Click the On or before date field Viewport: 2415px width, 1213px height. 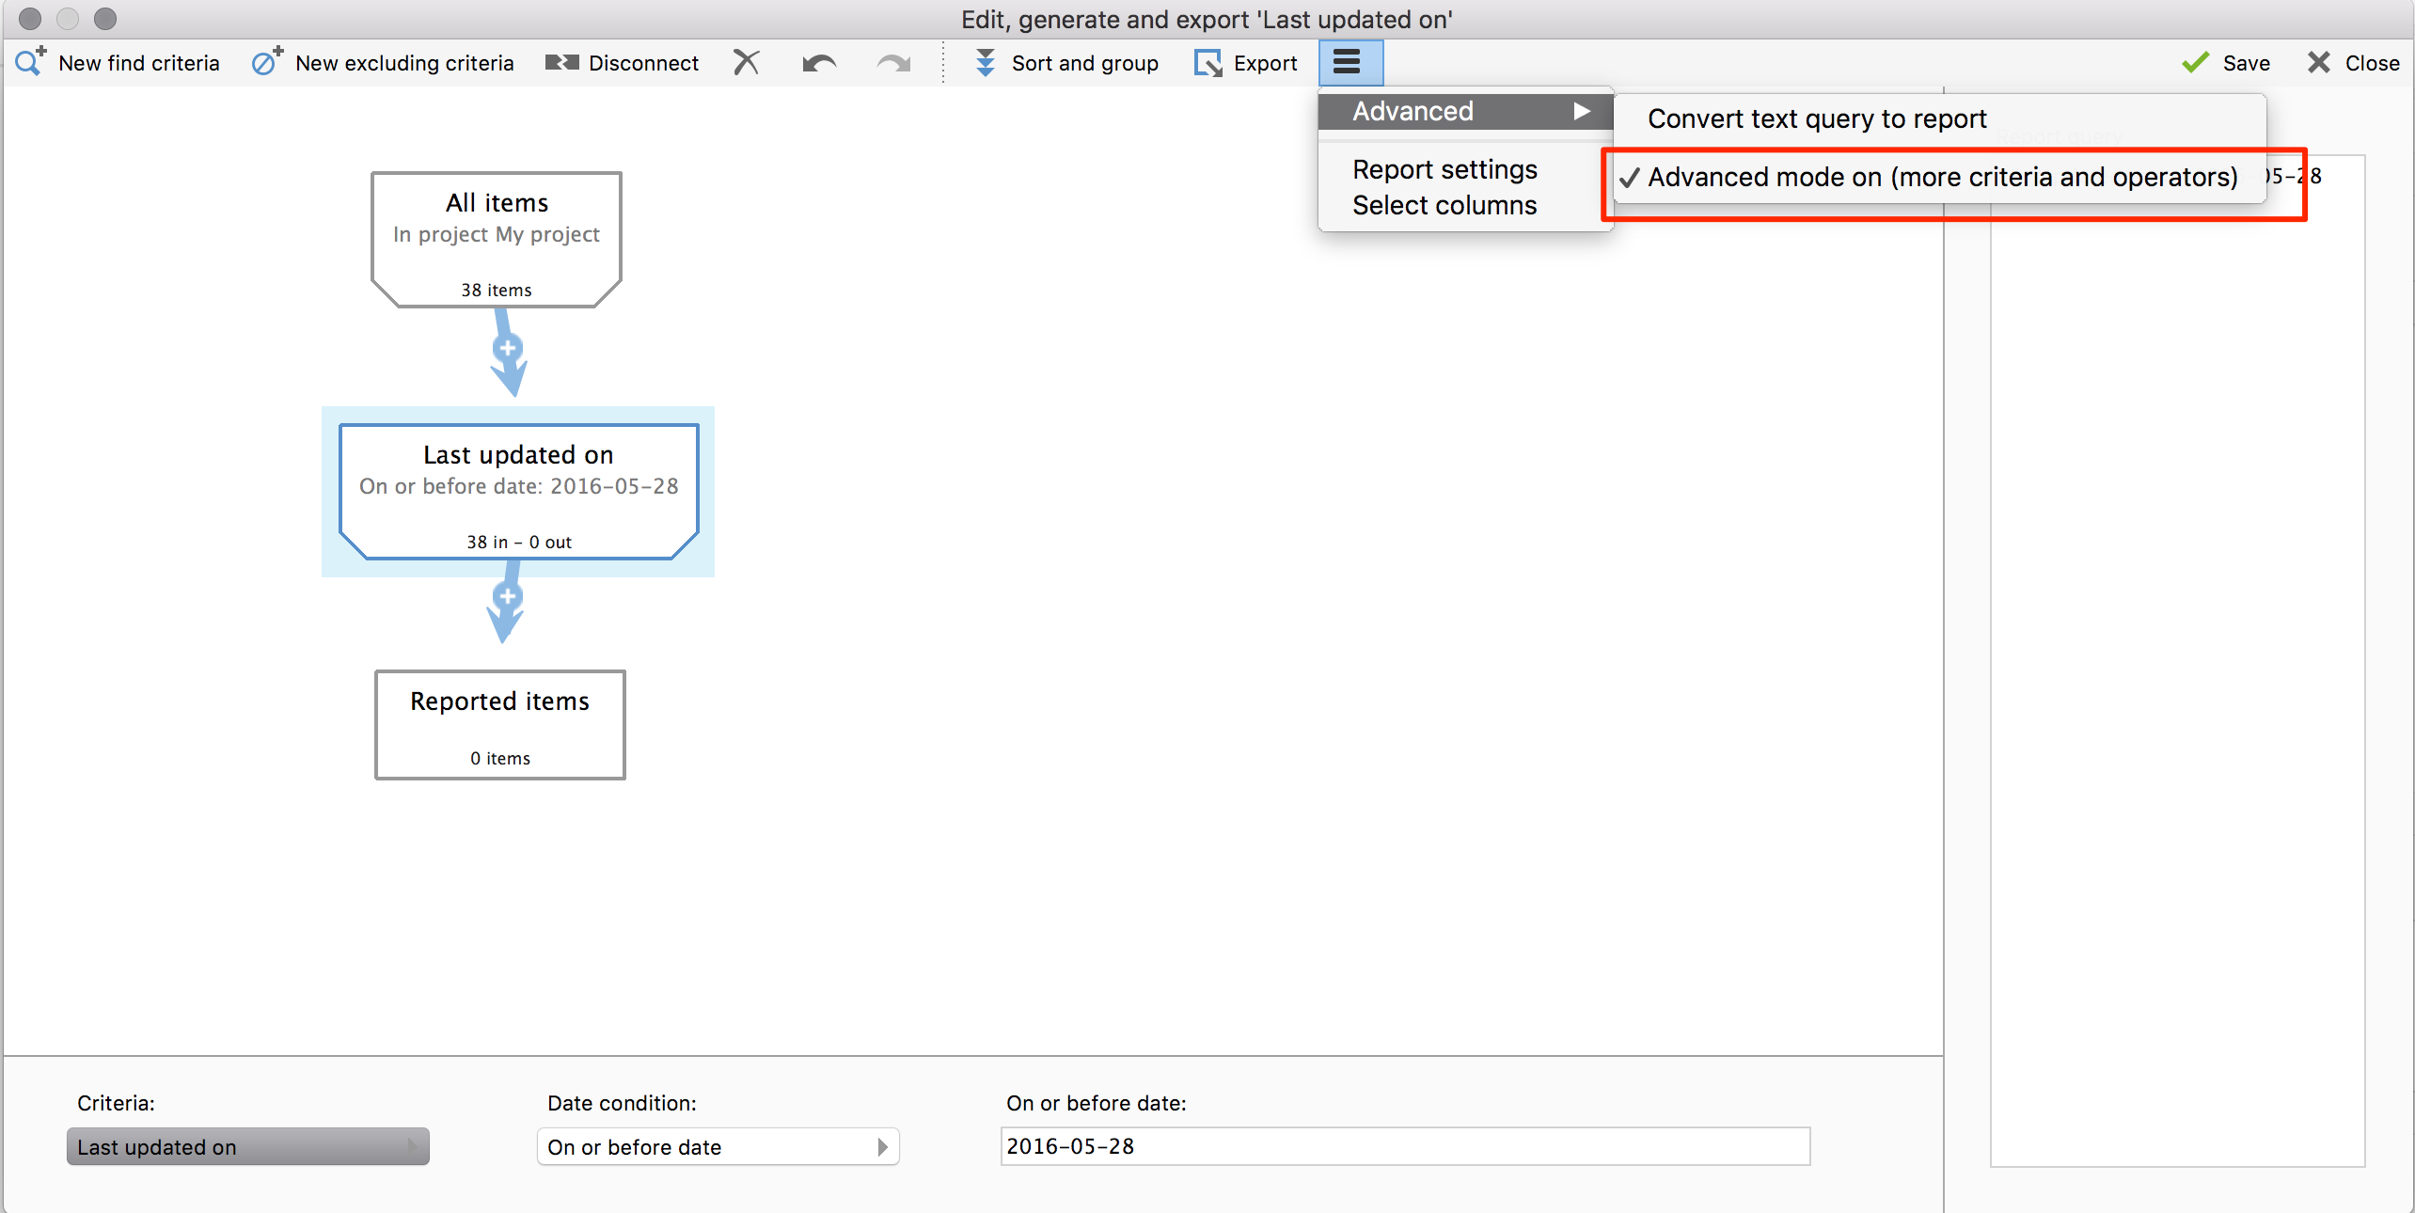coord(1404,1146)
